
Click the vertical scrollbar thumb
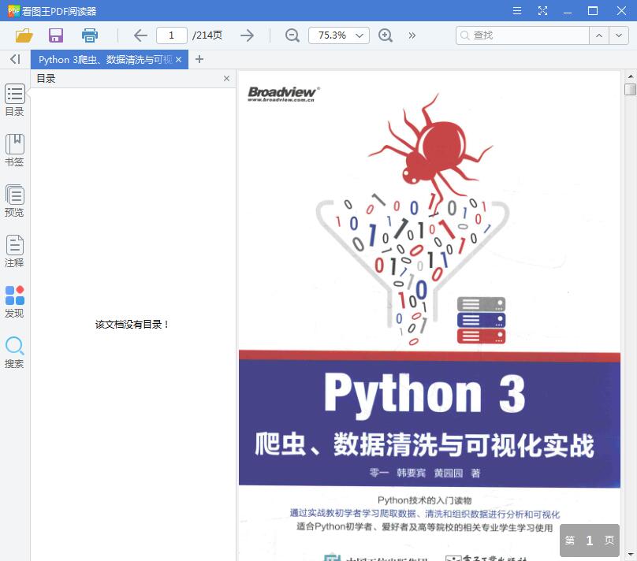pyautogui.click(x=630, y=89)
